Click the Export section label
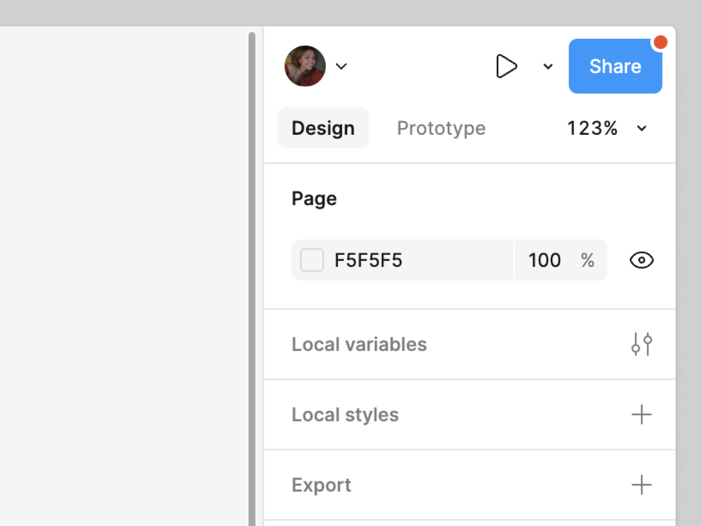 pos(321,485)
